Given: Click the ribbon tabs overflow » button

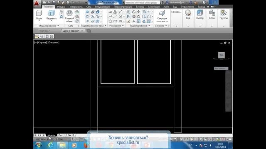Looking at the screenshot, I should (208, 7).
